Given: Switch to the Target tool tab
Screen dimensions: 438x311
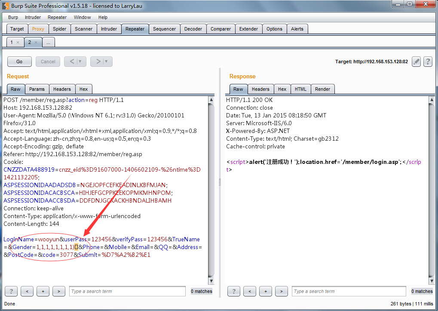Looking at the screenshot, I should pyautogui.click(x=17, y=29).
